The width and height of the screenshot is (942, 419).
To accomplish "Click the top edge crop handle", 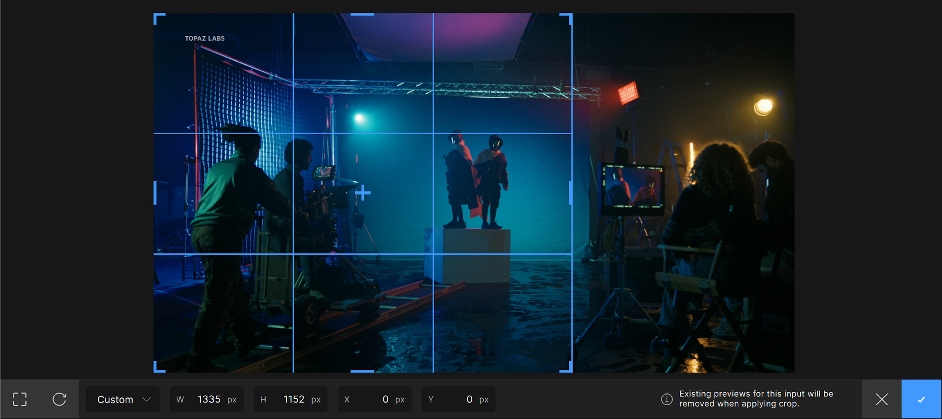I will (362, 14).
